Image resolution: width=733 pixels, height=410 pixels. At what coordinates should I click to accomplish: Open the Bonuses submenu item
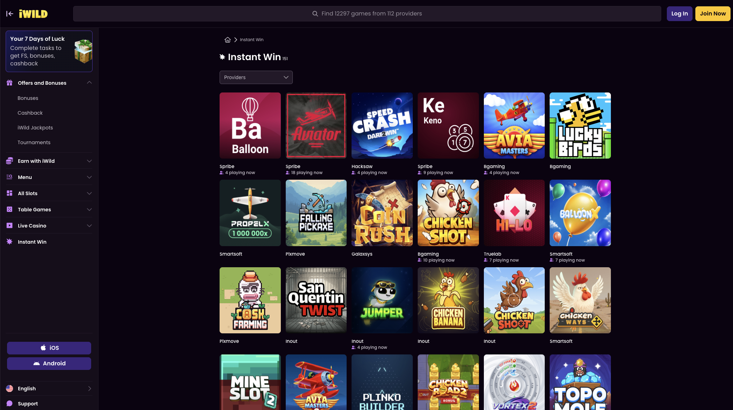tap(28, 98)
